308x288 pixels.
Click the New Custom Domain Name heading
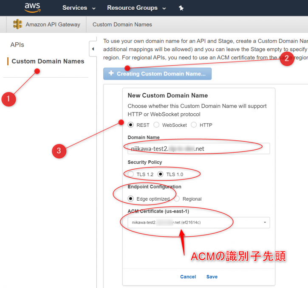pos(167,95)
